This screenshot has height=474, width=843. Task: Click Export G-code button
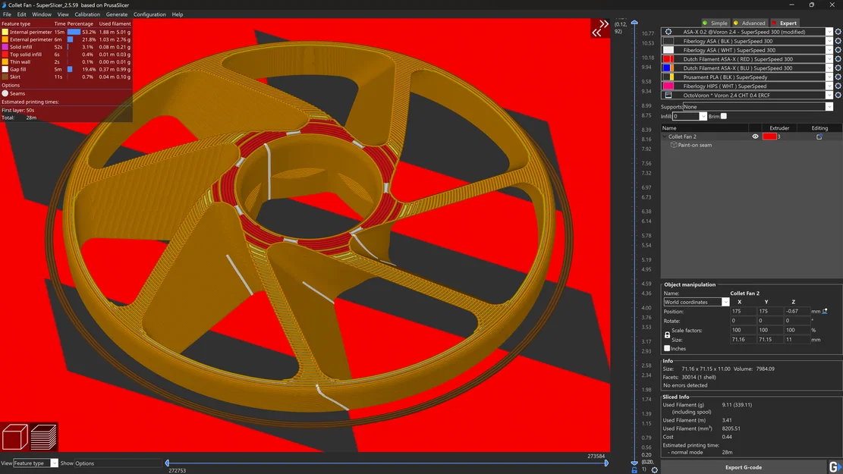[744, 467]
